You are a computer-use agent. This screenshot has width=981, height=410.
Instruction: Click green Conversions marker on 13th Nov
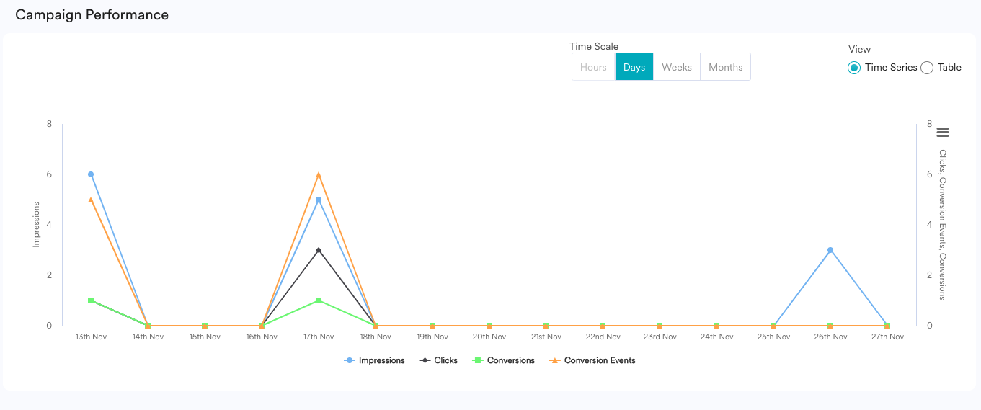point(91,300)
